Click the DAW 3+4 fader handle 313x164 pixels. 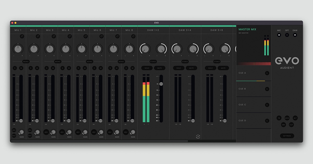click(193, 121)
